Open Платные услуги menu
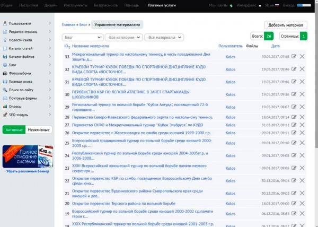 click(x=162, y=5)
